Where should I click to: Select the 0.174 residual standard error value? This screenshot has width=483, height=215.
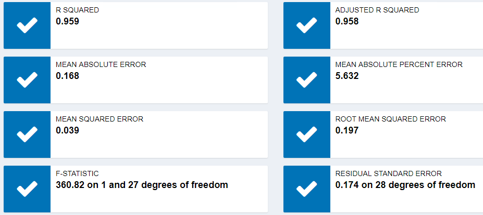(405, 185)
